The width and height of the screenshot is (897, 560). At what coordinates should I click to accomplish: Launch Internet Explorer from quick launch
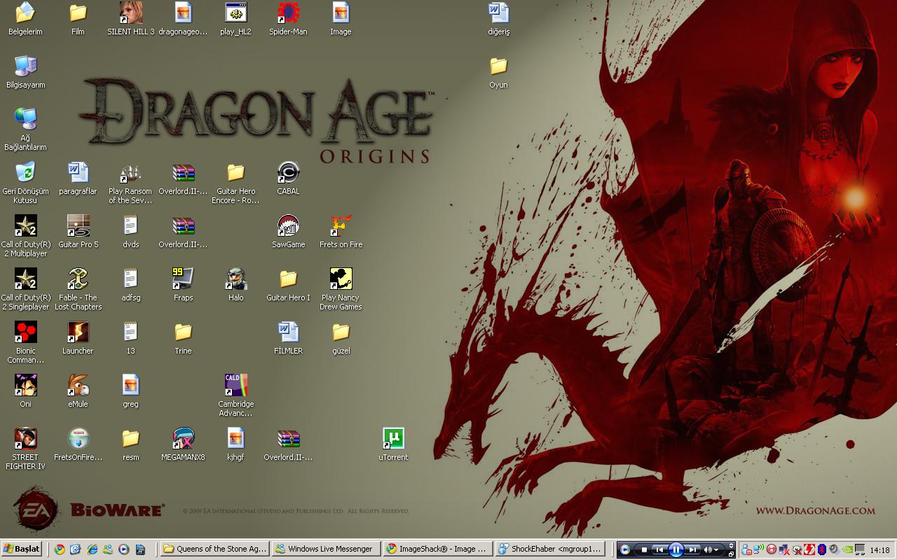point(92,549)
